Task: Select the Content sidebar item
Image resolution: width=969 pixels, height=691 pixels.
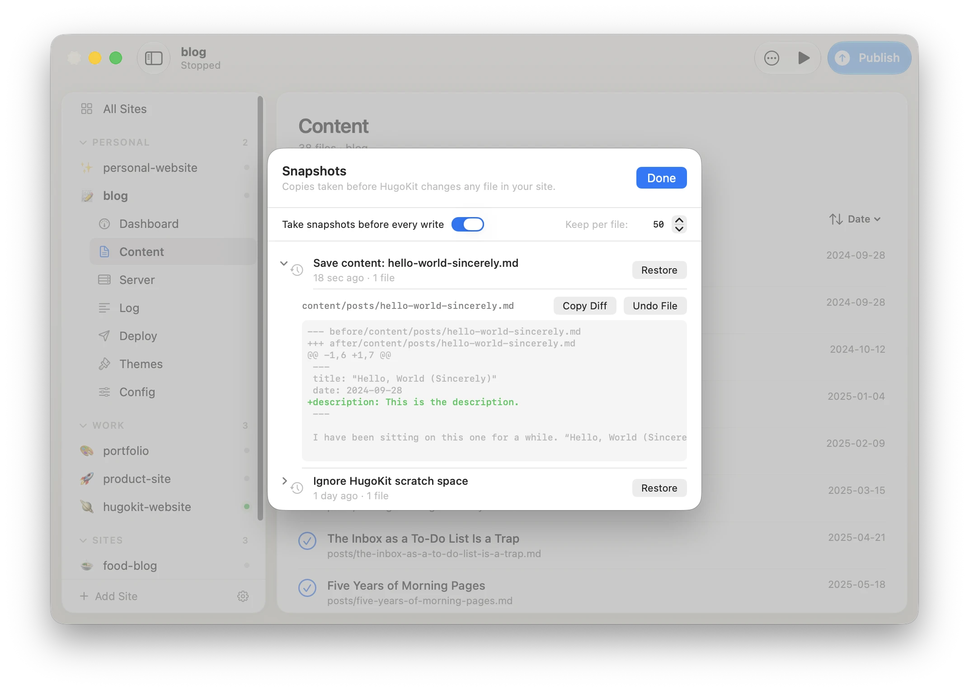Action: point(173,252)
